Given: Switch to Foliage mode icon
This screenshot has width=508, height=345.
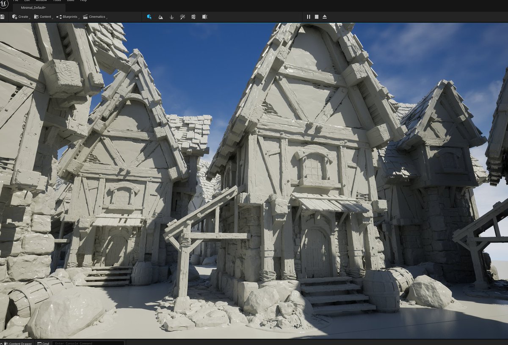Looking at the screenshot, I should pyautogui.click(x=171, y=17).
